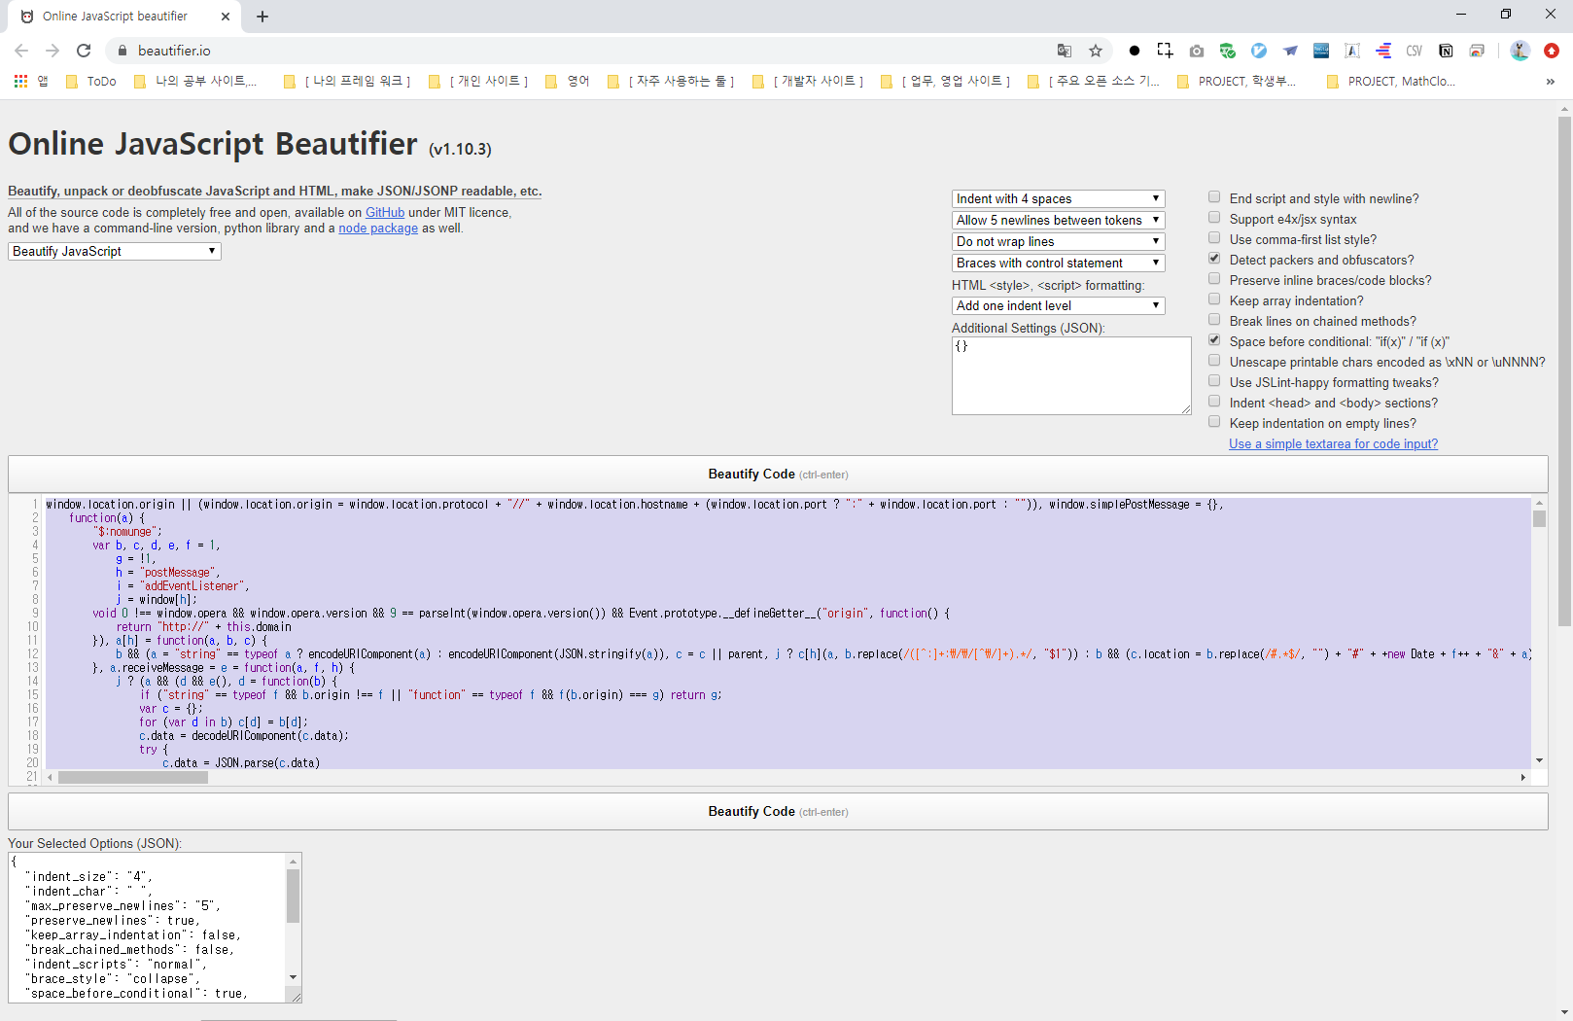Click the Beautify, unpack or deobfuscate heading link
The width and height of the screenshot is (1573, 1021).
275,191
